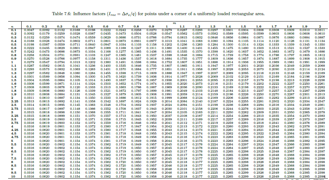Select value 0.2263 at n = 5, m = 1.4
The width and height of the screenshot is (329, 180).
(x=228, y=141)
